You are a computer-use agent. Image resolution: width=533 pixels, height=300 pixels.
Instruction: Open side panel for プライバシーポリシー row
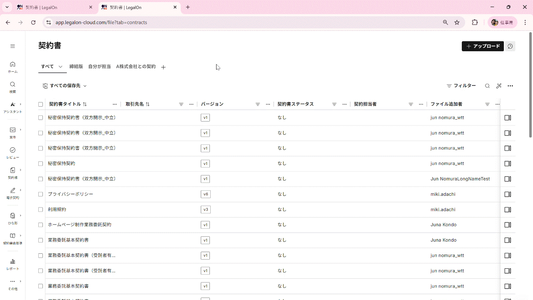pos(508,194)
